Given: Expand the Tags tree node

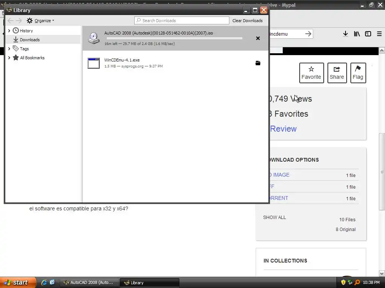Looking at the screenshot, I should [x=9, y=49].
